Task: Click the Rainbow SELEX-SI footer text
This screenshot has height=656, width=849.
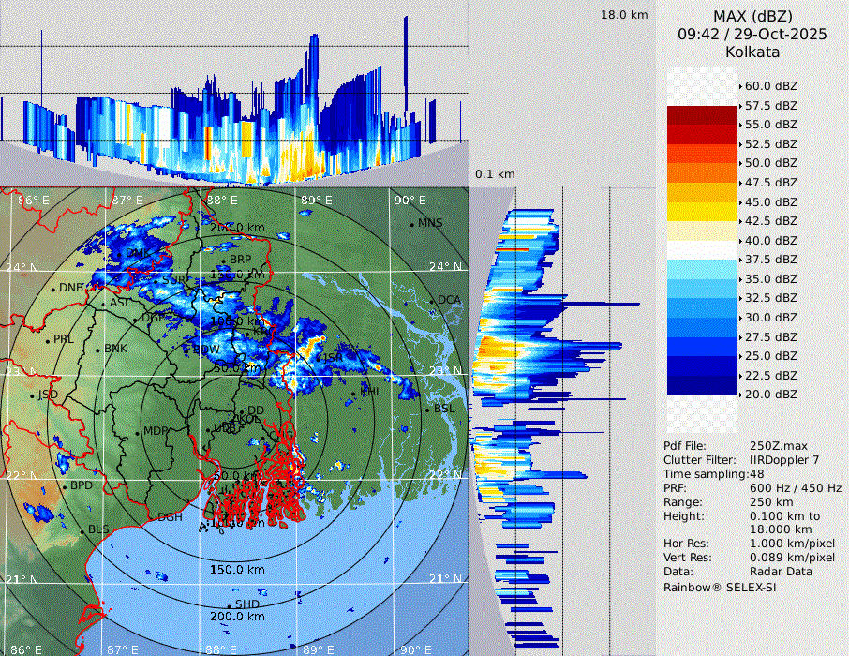Action: pyautogui.click(x=720, y=587)
